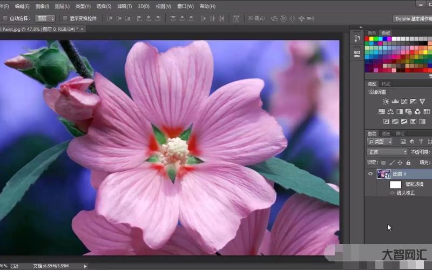Add a Levels adjustment from the panel
Image resolution: width=432 pixels, height=270 pixels.
395,102
